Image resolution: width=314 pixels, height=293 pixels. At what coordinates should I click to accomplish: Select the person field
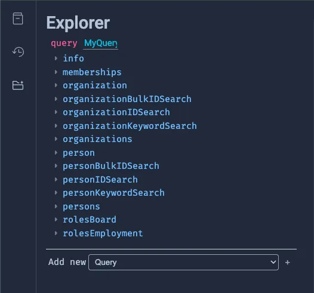(79, 153)
